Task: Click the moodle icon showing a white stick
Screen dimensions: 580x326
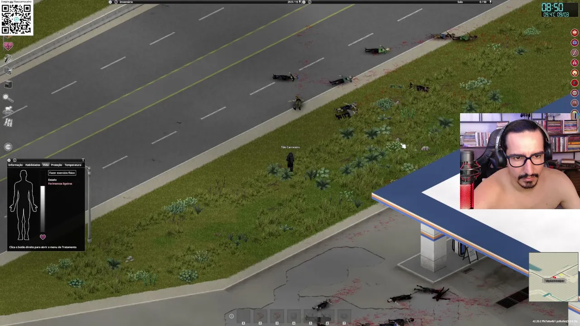Action: (575, 53)
